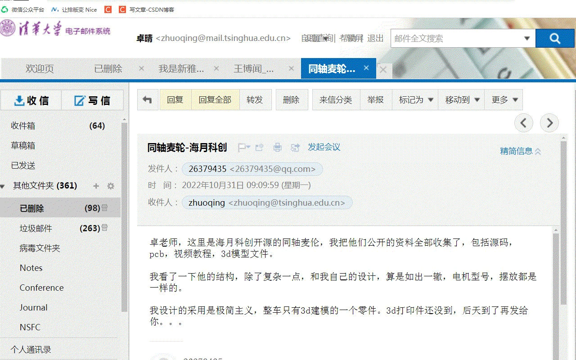Viewport: 576px width, 360px height.
Task: Click the 发起会议 link
Action: 324,147
